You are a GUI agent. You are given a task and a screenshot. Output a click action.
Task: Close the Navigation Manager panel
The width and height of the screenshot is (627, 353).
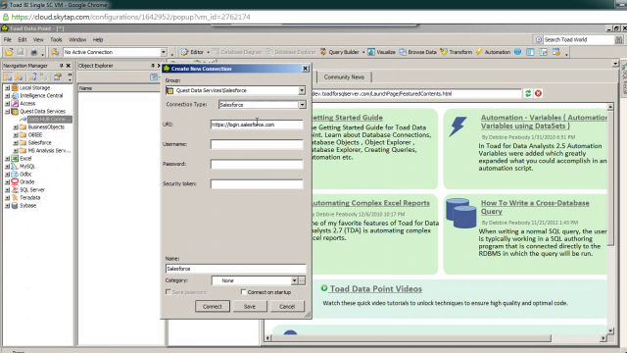click(x=69, y=66)
